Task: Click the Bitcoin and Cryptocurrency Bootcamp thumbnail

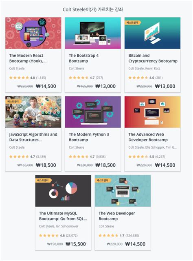Action: click(152, 33)
